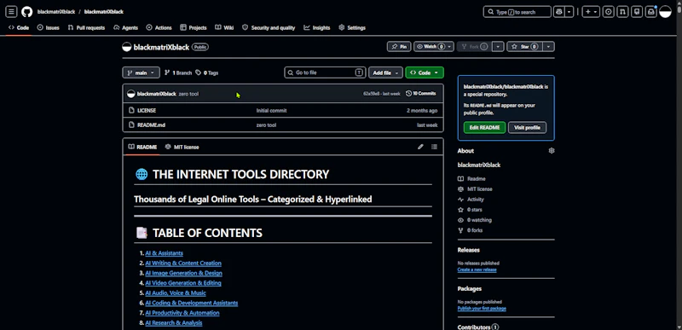The height and width of the screenshot is (330, 682).
Task: Edit README using the pencil icon
Action: (x=420, y=147)
